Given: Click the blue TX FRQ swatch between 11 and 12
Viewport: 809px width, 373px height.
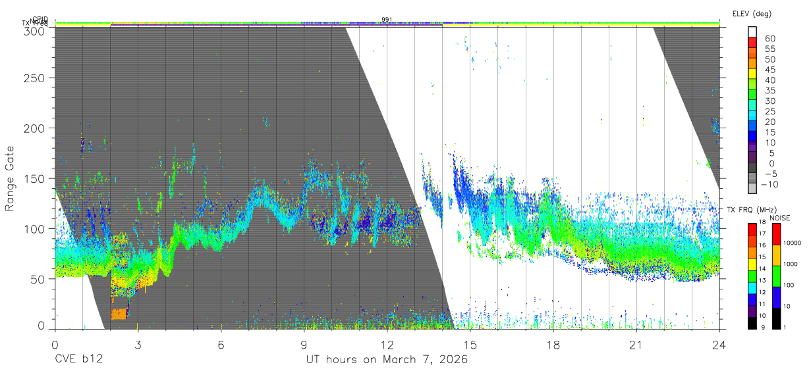Looking at the screenshot, I should tap(752, 299).
